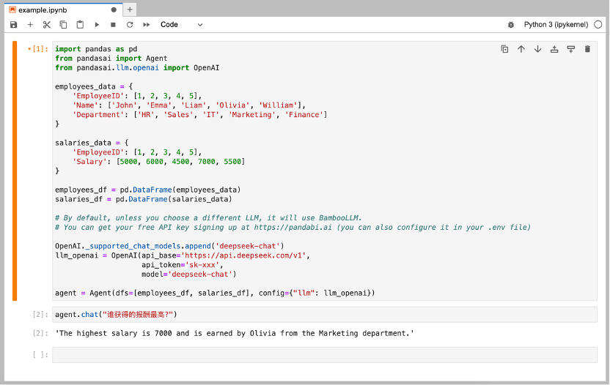This screenshot has height=385, width=610.
Task: Save the notebook with the disk icon
Action: [x=13, y=25]
